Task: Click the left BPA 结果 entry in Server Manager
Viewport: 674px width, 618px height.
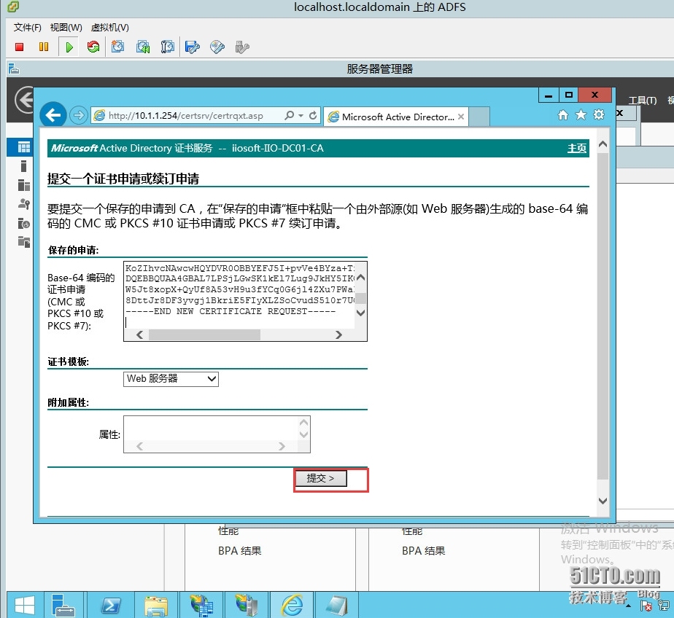Action: point(239,550)
